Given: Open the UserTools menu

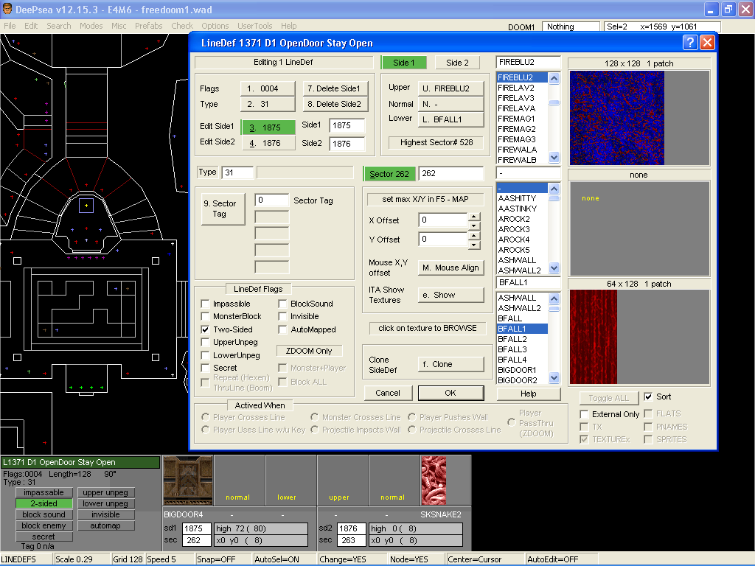Looking at the screenshot, I should (x=254, y=26).
